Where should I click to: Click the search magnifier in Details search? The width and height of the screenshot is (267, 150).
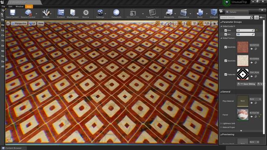[x=251, y=17]
